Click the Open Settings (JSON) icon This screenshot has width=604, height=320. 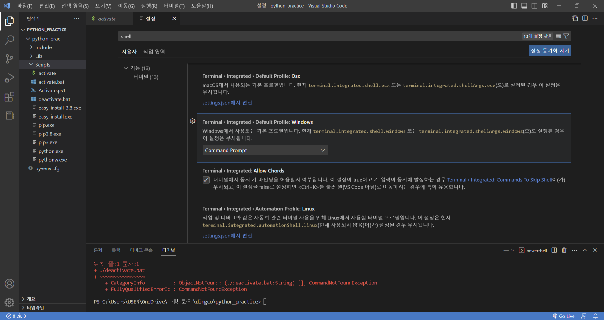[x=575, y=19]
